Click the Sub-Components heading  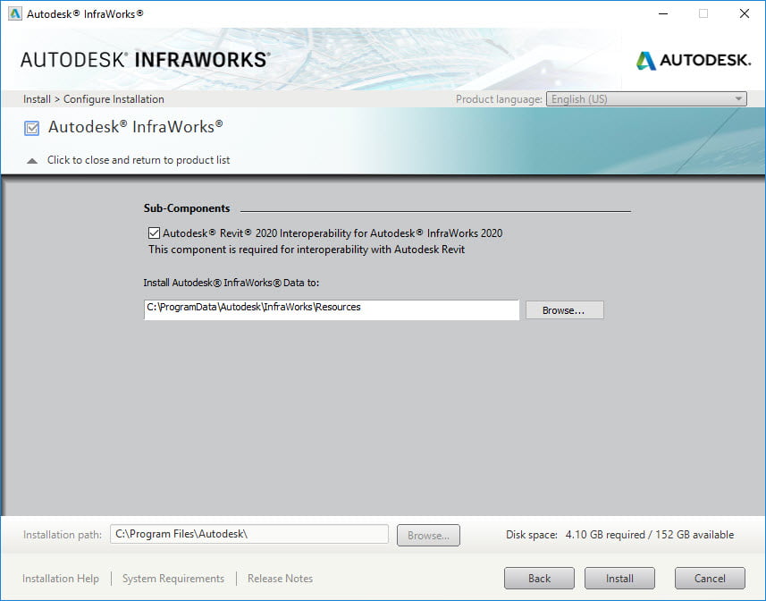(x=187, y=208)
